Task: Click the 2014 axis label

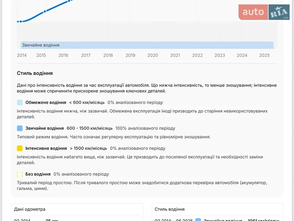Action: point(22,55)
